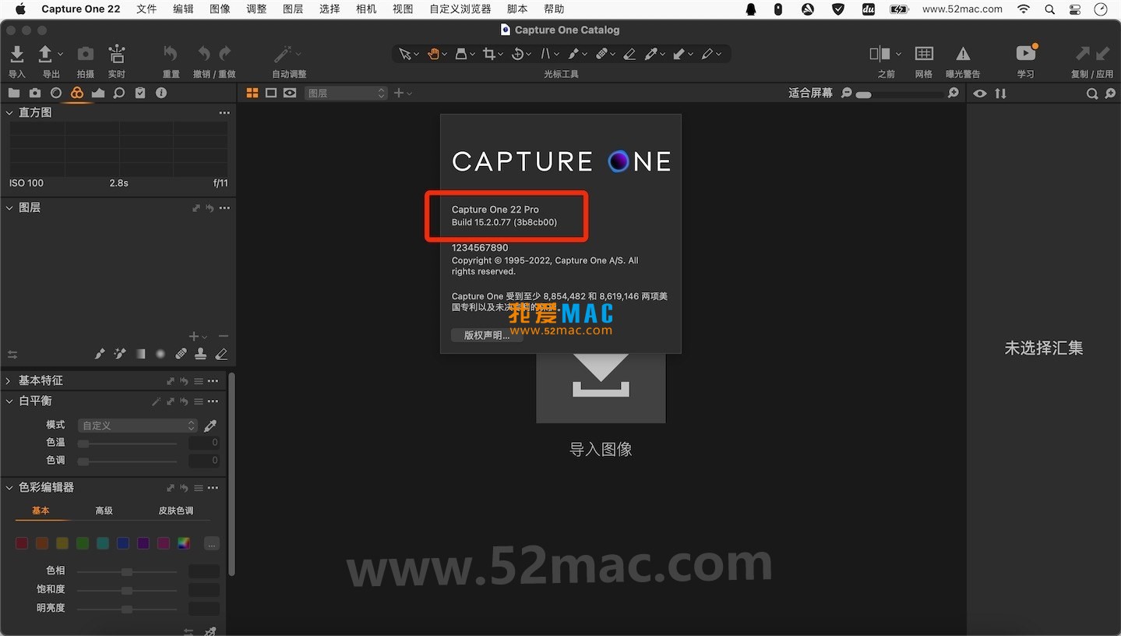Select the Spot Removal (healing) tool
The height and width of the screenshot is (636, 1121).
pos(602,53)
